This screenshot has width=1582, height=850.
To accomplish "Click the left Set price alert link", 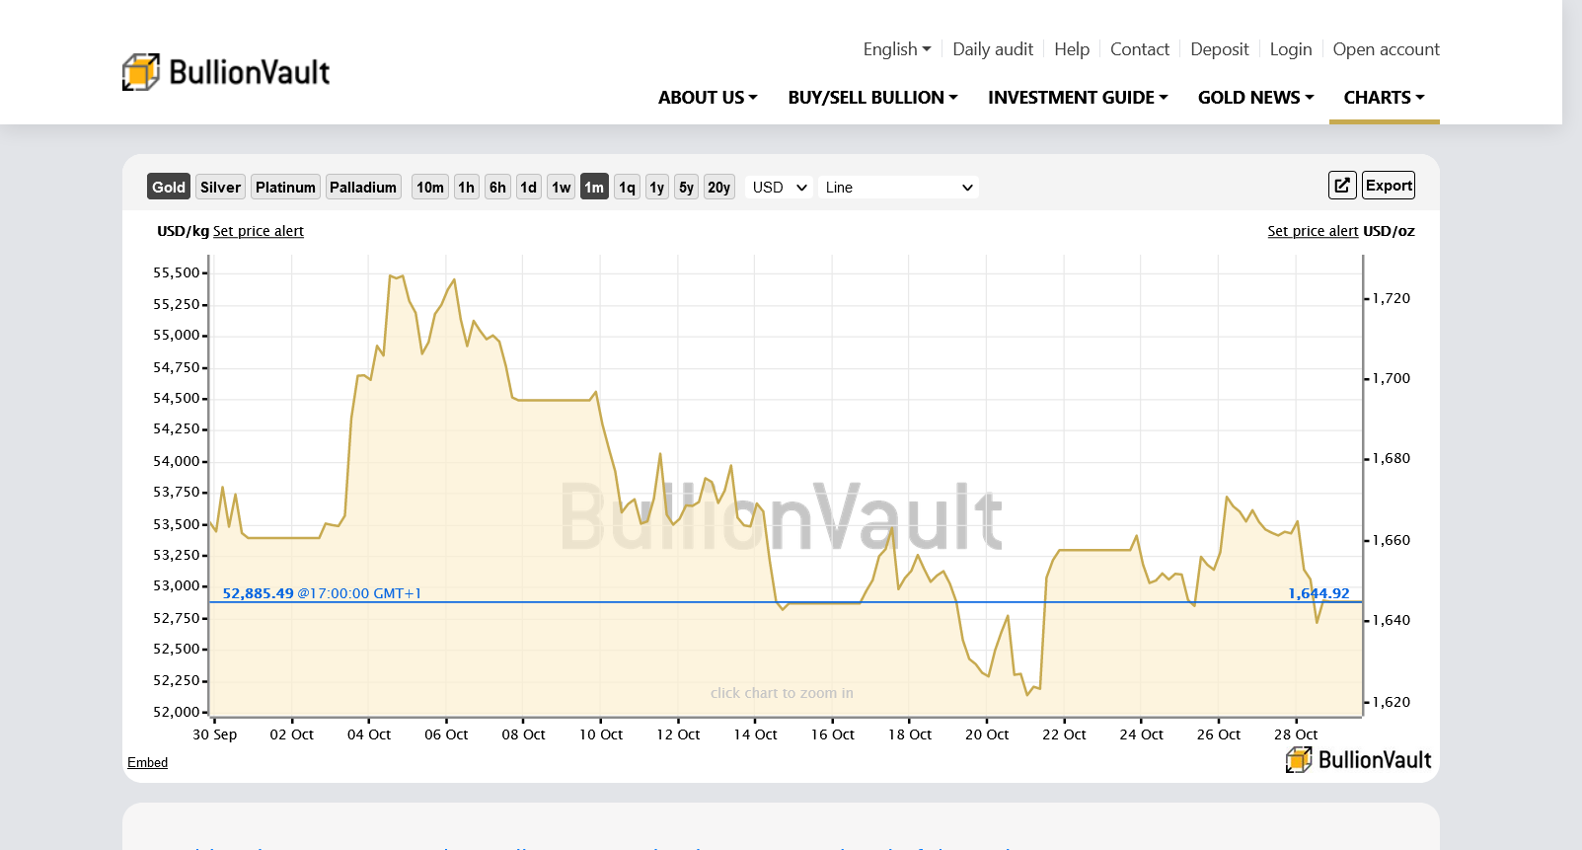I will tap(259, 231).
